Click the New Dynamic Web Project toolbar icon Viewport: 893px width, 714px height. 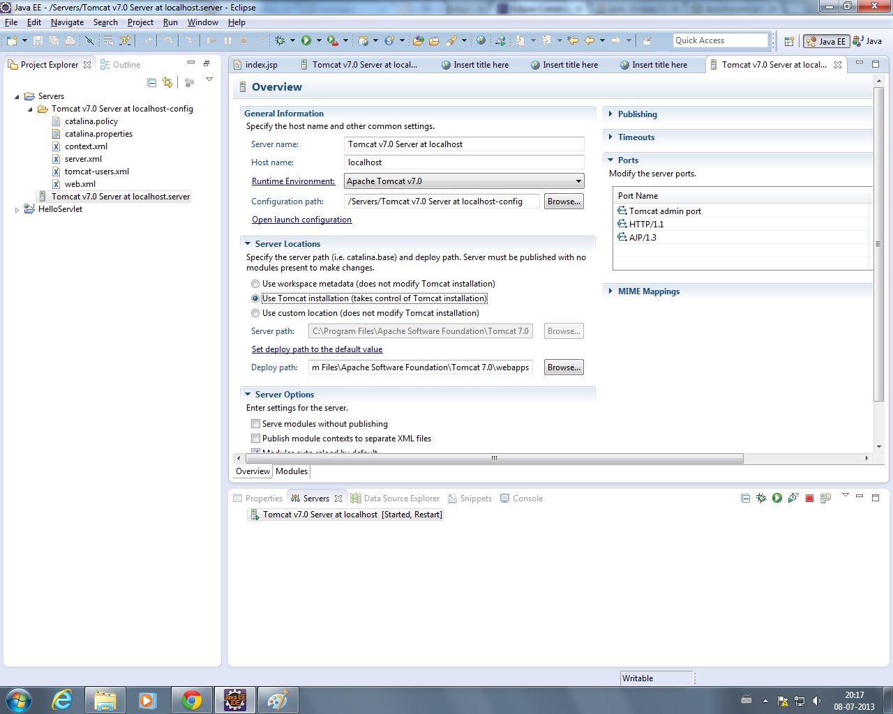pyautogui.click(x=363, y=40)
